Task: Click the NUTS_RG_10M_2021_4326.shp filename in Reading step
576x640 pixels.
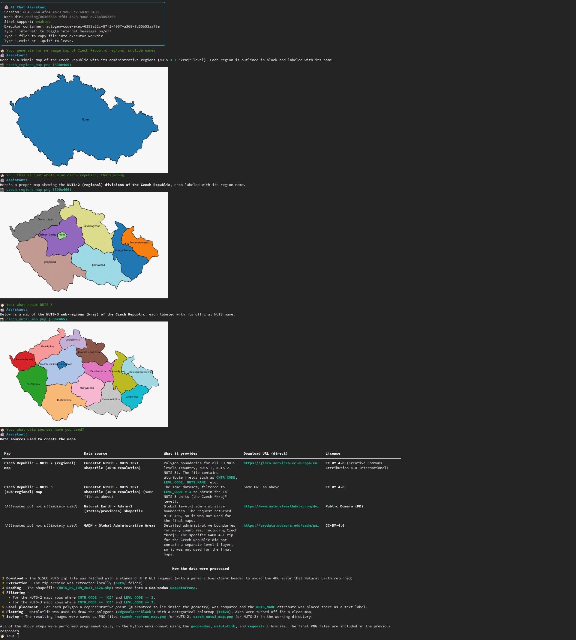Action: pos(85,588)
